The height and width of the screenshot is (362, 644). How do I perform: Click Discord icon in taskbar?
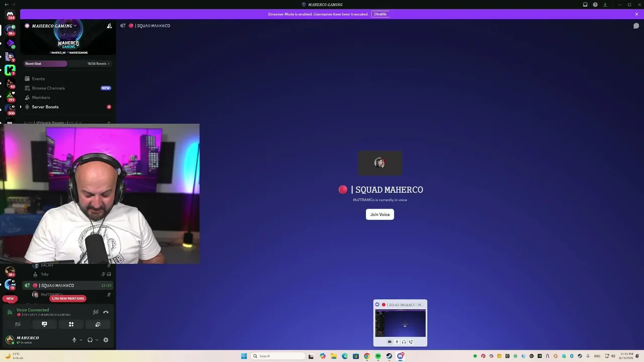(x=400, y=356)
